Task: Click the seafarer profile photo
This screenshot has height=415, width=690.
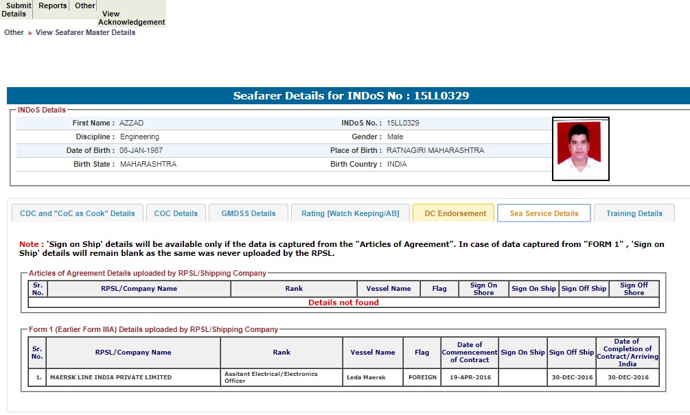Action: 580,148
